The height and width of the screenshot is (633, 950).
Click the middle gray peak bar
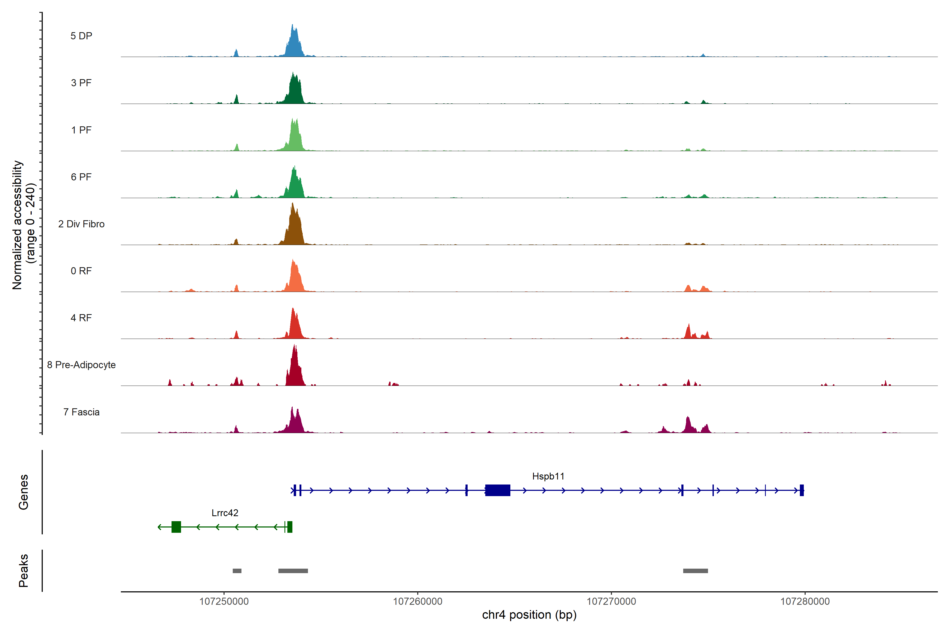point(293,571)
